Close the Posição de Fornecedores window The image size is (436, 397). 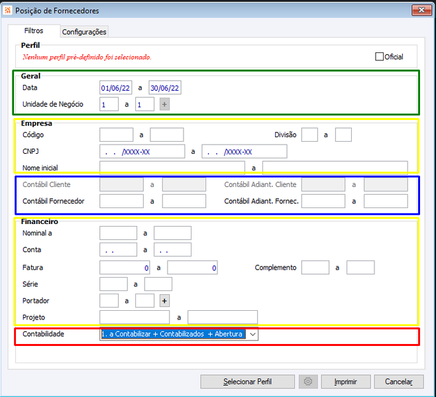click(421, 11)
